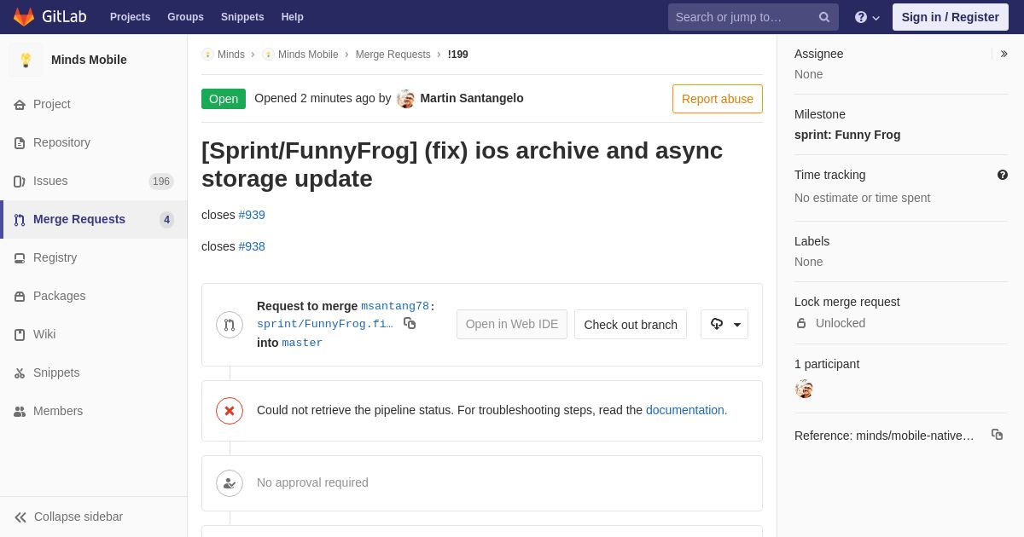Image resolution: width=1024 pixels, height=537 pixels.
Task: Open the sprint/FunnyFrog.fi… source branch link
Action: pos(325,324)
